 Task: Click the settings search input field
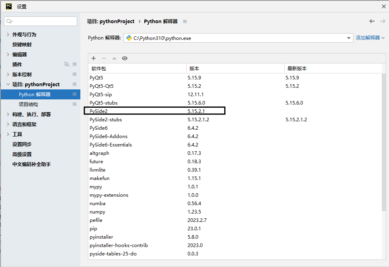(x=41, y=21)
